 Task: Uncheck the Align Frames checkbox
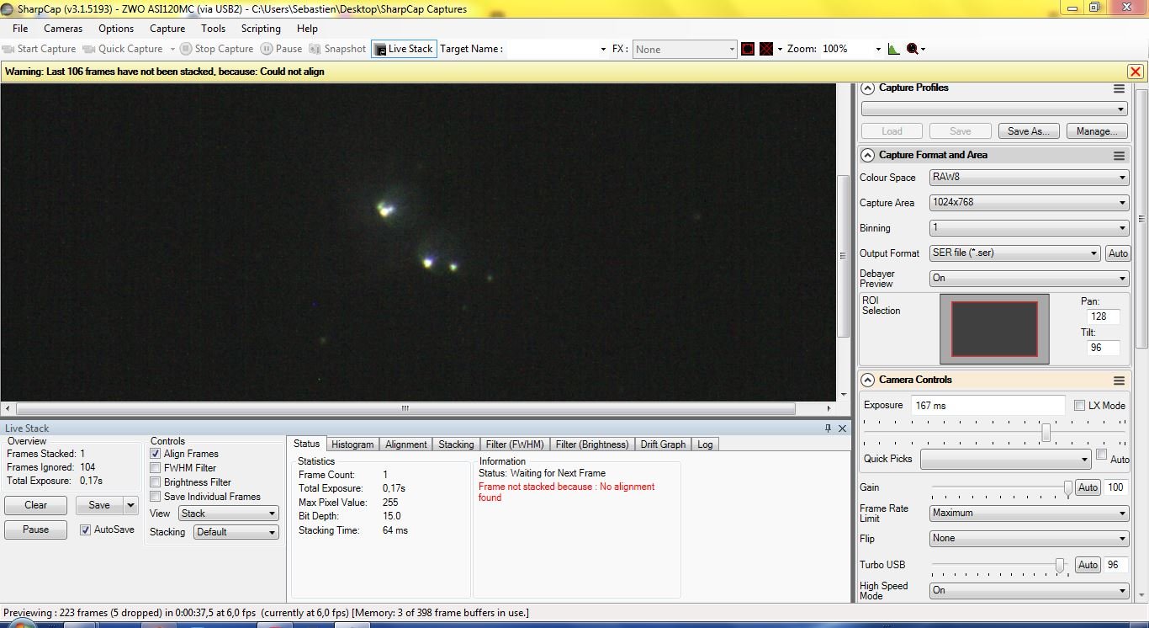[155, 454]
